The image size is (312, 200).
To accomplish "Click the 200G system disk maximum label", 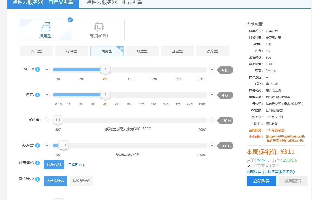I will coord(202,130).
